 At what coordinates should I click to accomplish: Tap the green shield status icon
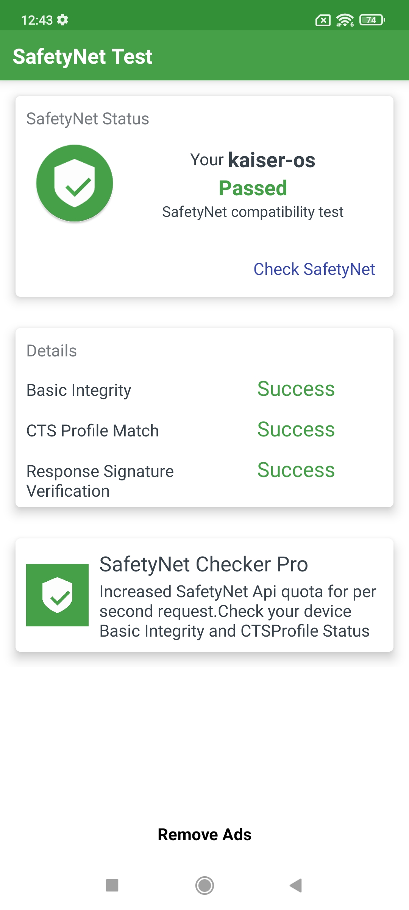(x=75, y=183)
